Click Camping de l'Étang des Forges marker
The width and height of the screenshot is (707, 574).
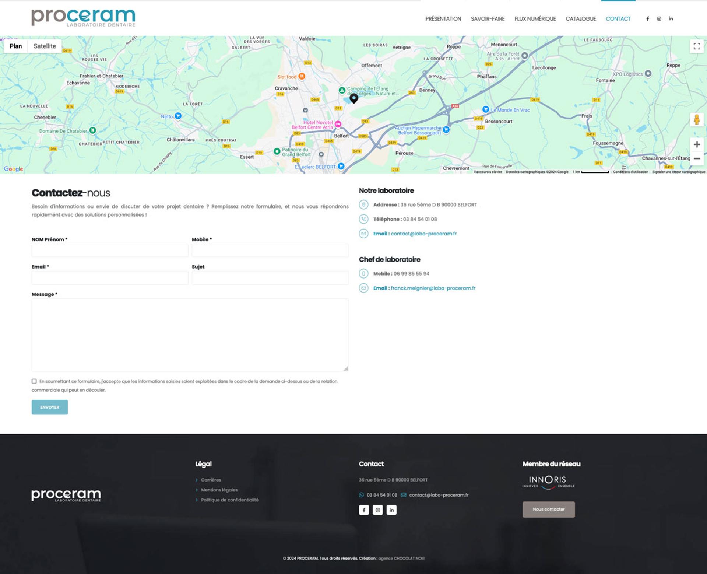tap(342, 90)
